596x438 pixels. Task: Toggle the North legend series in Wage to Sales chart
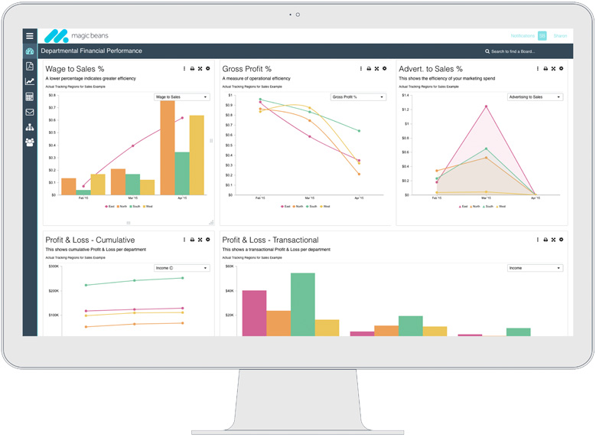tap(123, 206)
